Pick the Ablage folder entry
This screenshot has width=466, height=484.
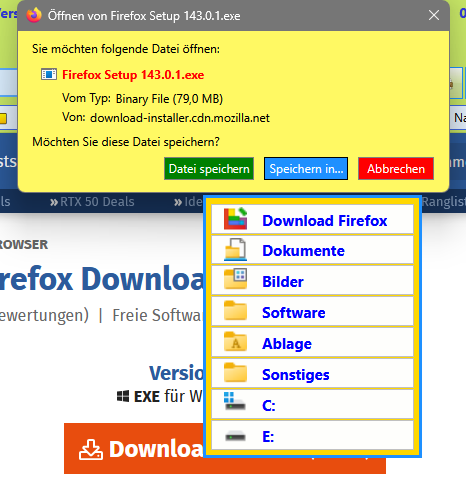pos(312,343)
